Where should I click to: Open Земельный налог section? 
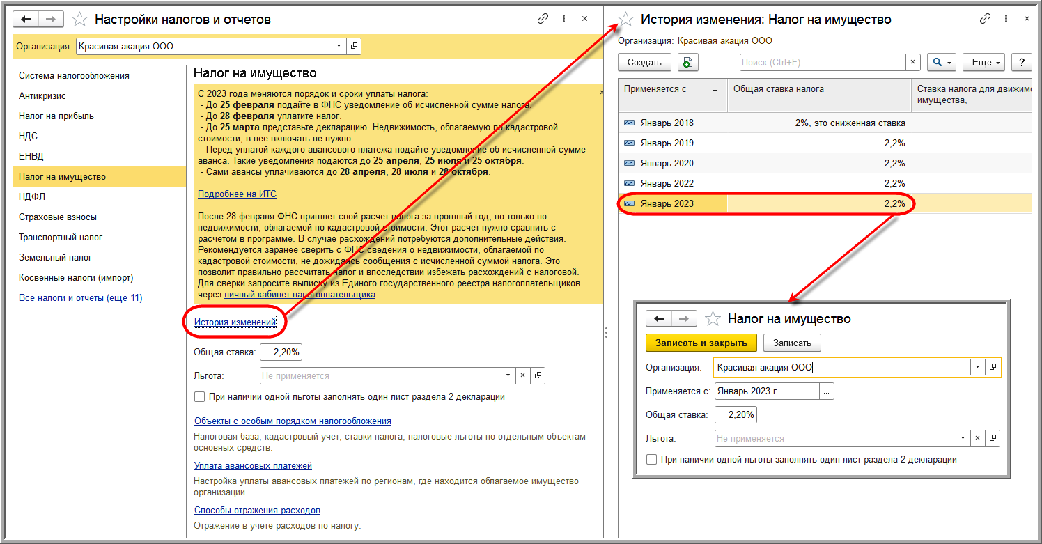100,257
